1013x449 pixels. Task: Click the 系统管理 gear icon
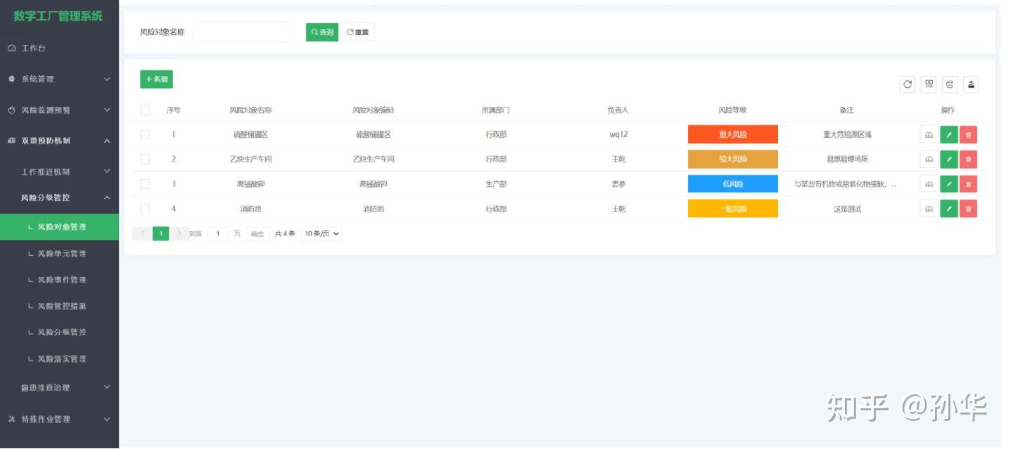11,79
